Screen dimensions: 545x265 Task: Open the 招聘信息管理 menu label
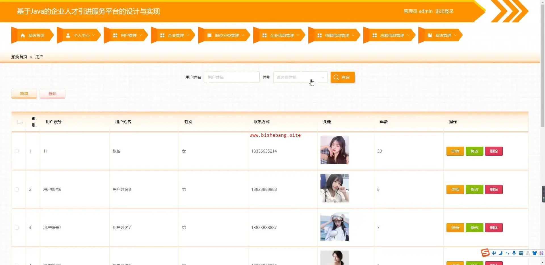tap(337, 35)
